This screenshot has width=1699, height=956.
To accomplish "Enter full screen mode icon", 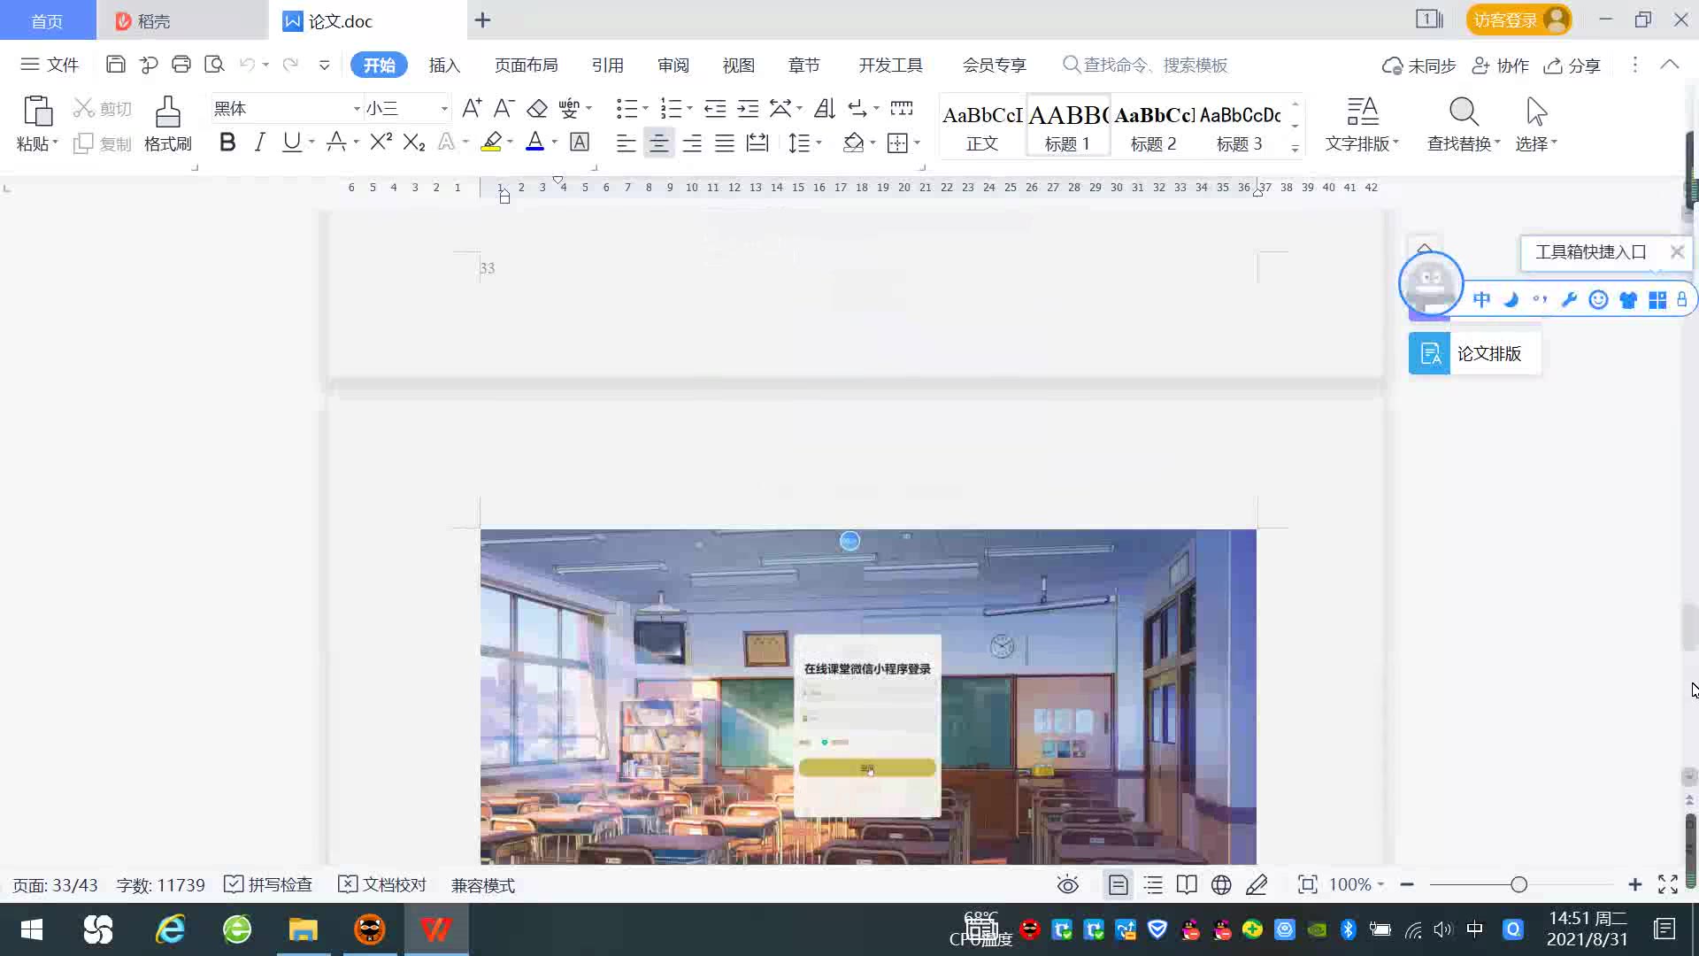I will pos(1668,884).
